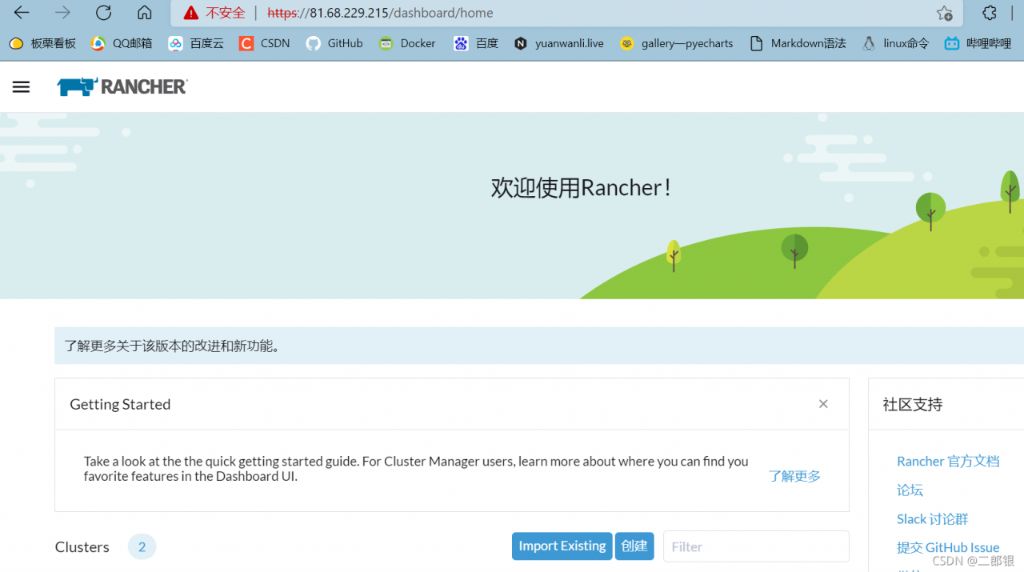This screenshot has width=1024, height=572.
Task: Reload the page with refresh icon
Action: point(103,13)
